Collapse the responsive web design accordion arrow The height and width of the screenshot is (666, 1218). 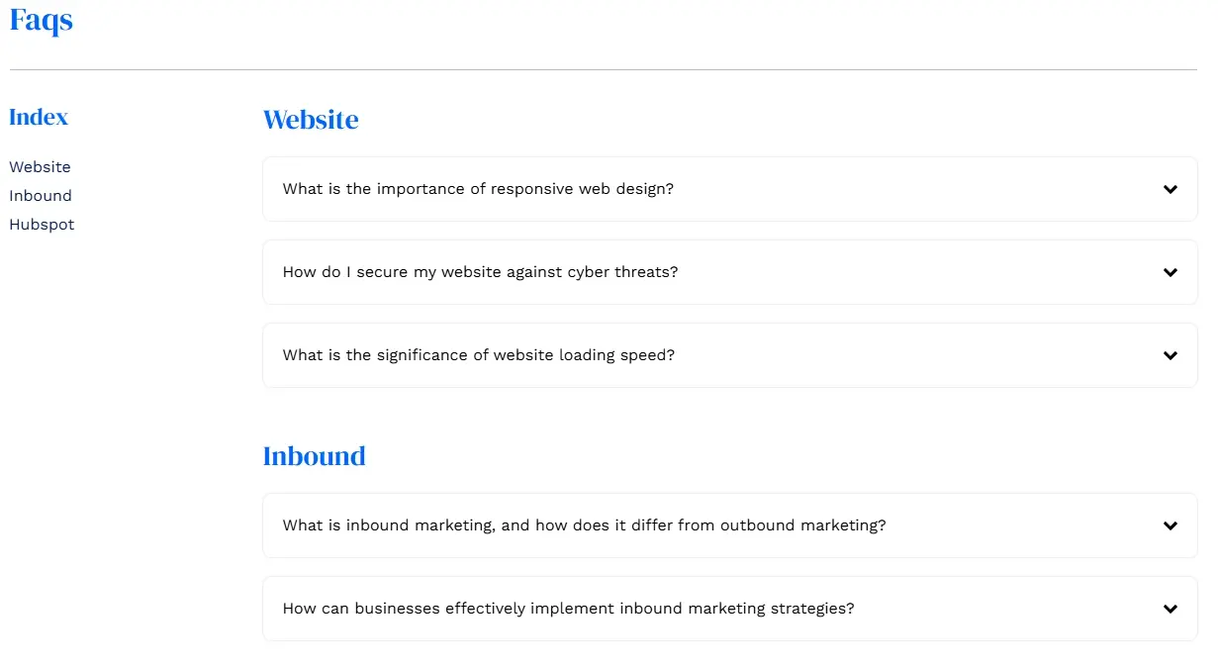click(x=1170, y=189)
